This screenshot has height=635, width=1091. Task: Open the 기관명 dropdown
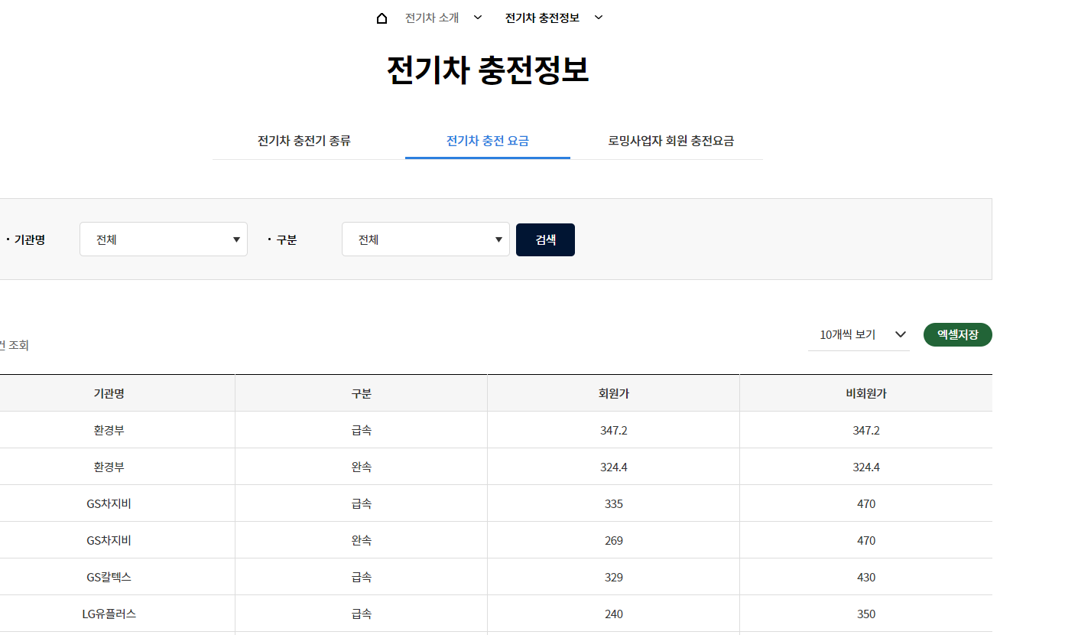tap(164, 239)
